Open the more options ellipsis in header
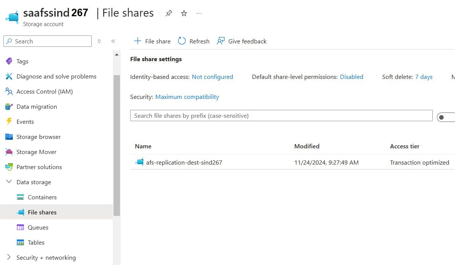This screenshot has width=455, height=265. (x=199, y=13)
